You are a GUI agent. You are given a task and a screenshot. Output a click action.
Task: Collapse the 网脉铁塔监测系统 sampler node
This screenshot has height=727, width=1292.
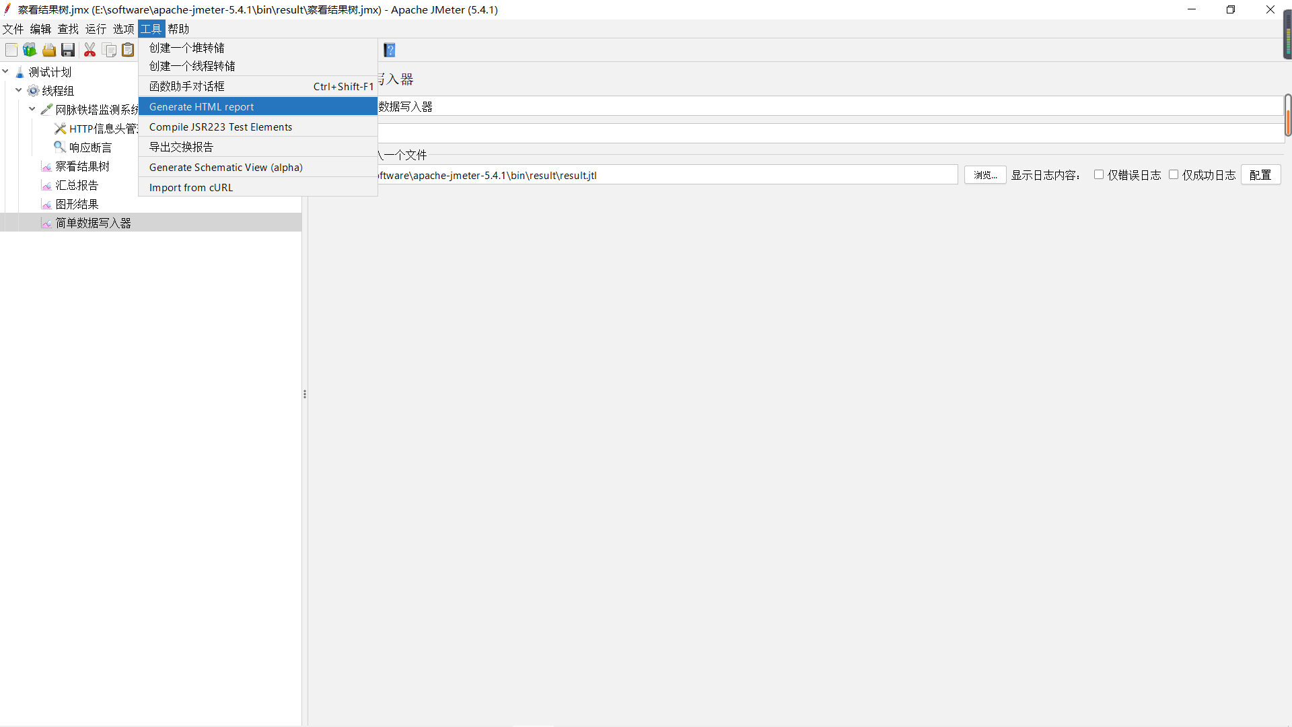click(x=32, y=108)
